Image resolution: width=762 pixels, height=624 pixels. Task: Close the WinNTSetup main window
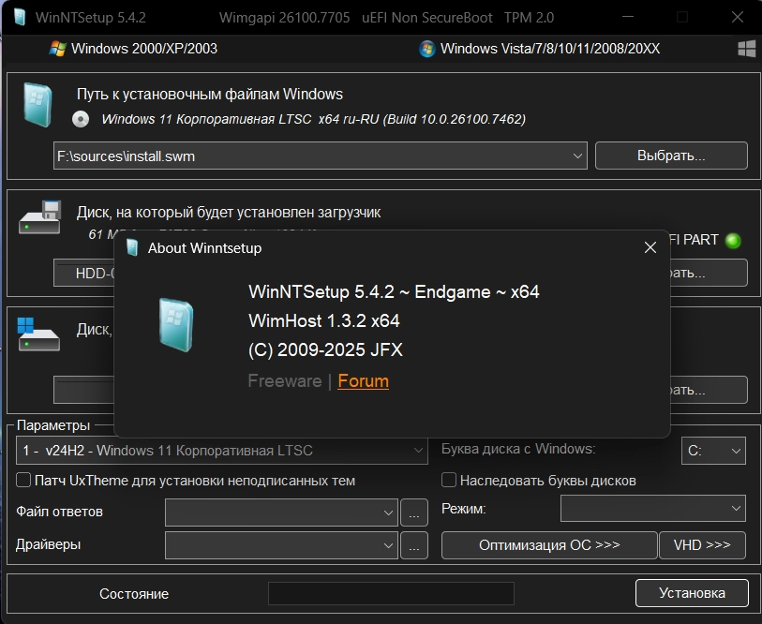(x=738, y=17)
